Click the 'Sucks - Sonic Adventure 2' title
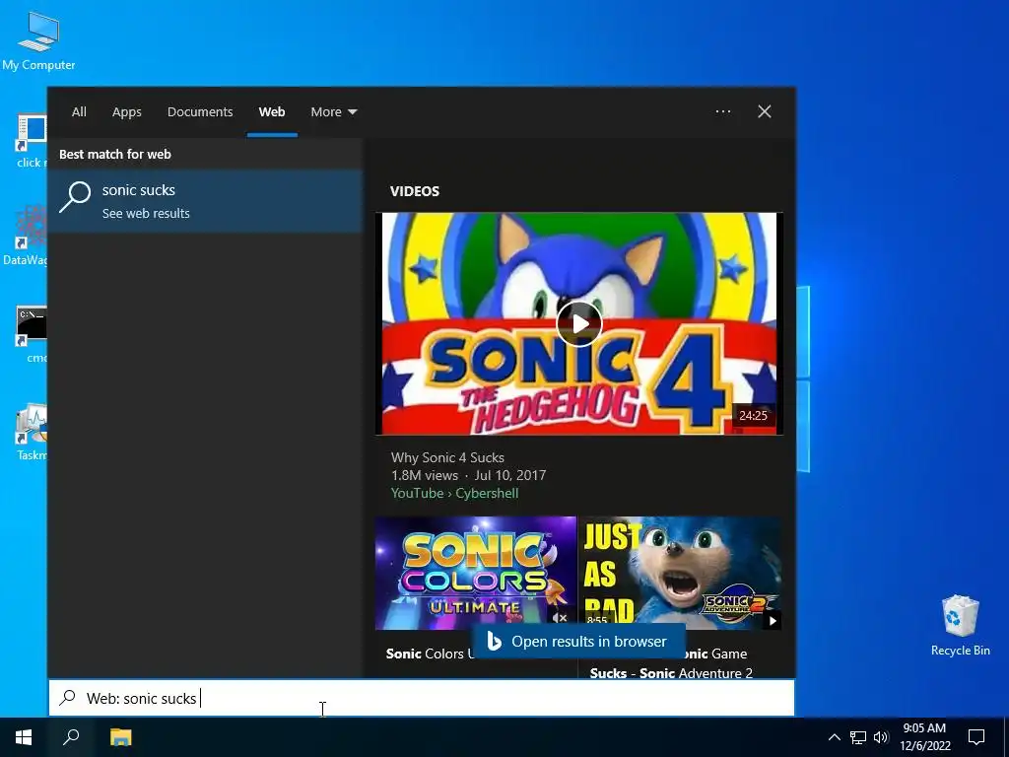Viewport: 1009px width, 757px height. [671, 673]
